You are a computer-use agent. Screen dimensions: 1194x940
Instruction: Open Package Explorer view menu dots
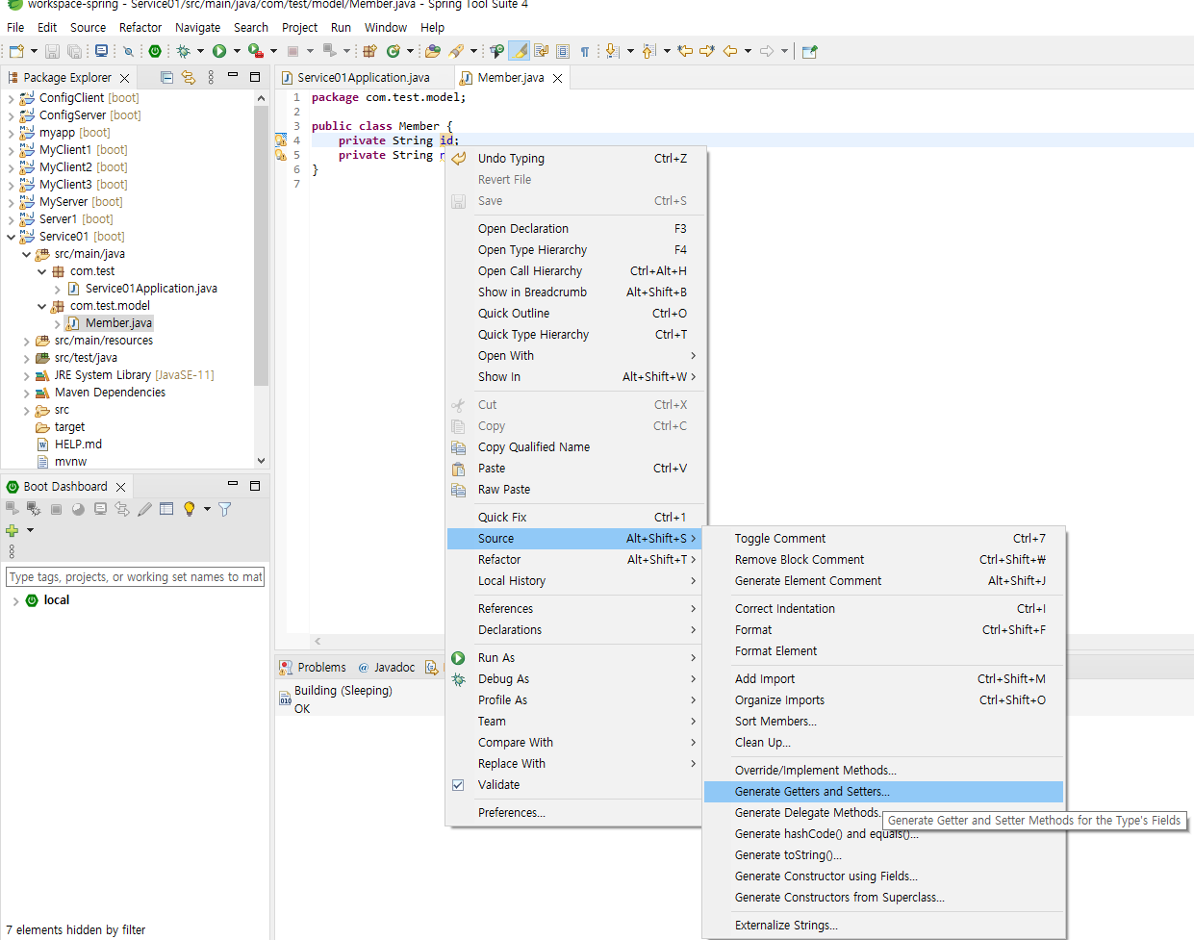point(211,77)
